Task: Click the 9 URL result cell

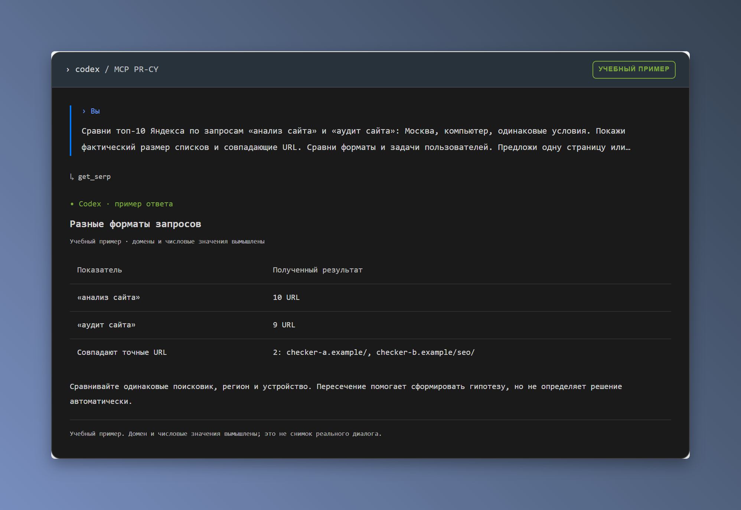Action: (x=284, y=325)
